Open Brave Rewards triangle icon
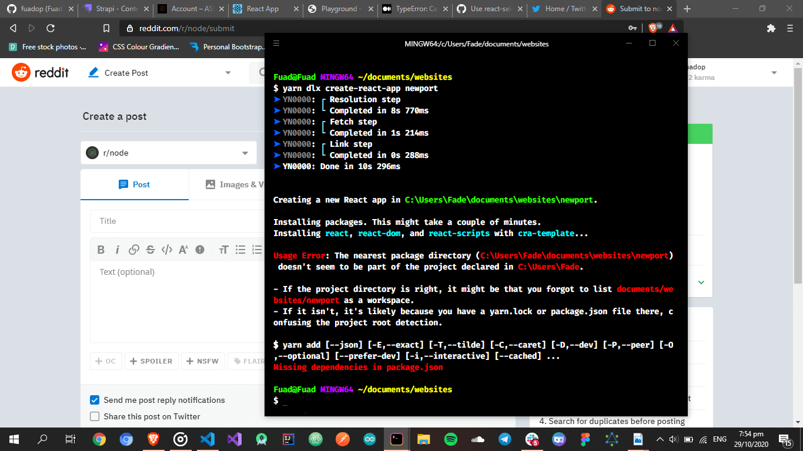The height and width of the screenshot is (451, 803). (673, 28)
